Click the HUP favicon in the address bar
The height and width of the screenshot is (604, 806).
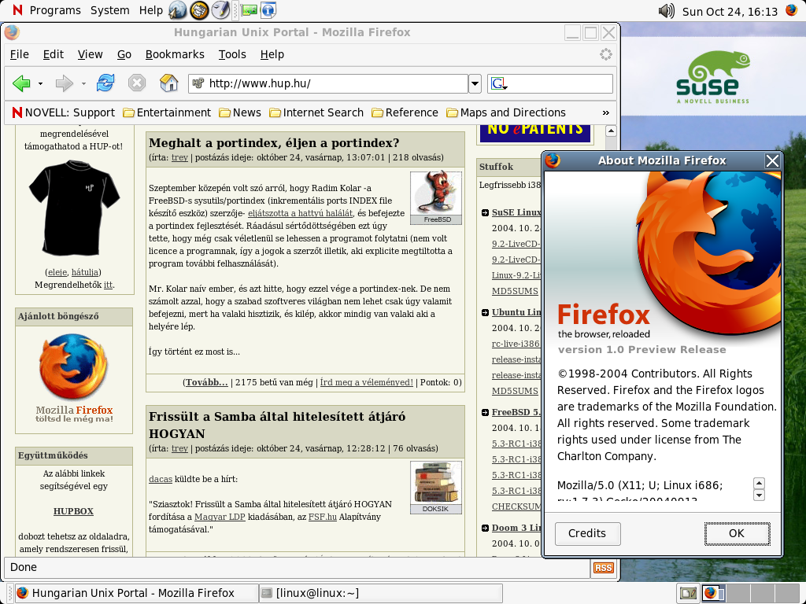click(198, 83)
